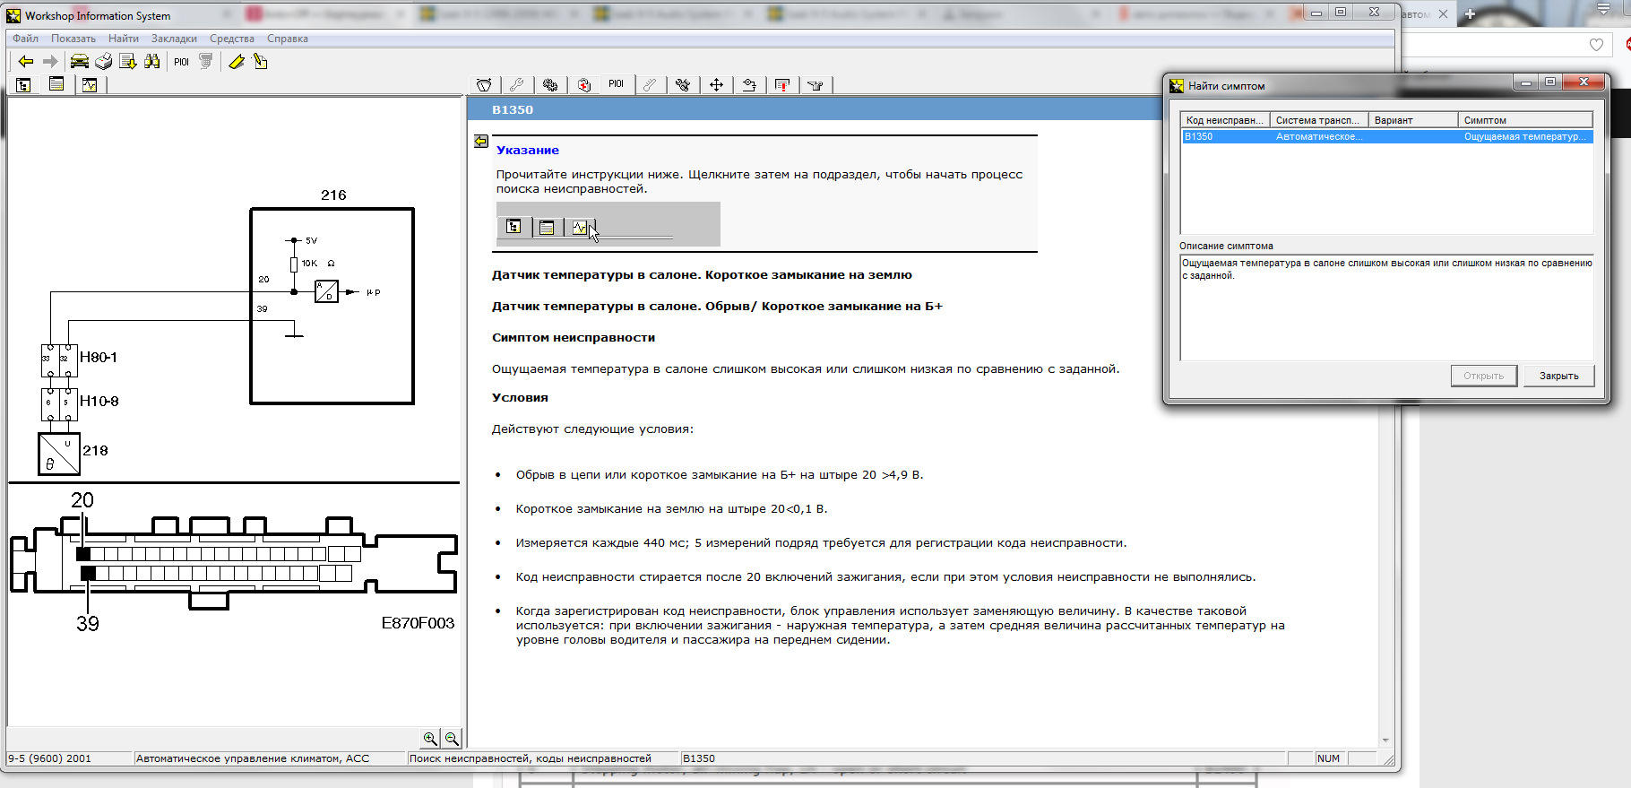This screenshot has width=1631, height=788.
Task: Open the single wrench tab
Action: [517, 85]
